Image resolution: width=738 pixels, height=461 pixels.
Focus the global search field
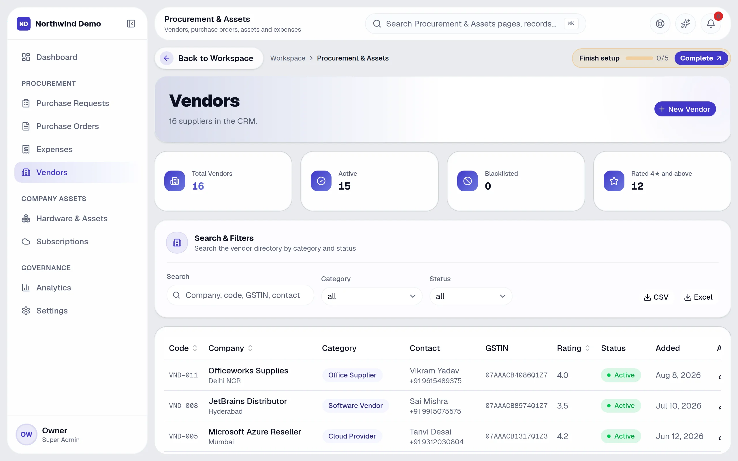pos(475,23)
